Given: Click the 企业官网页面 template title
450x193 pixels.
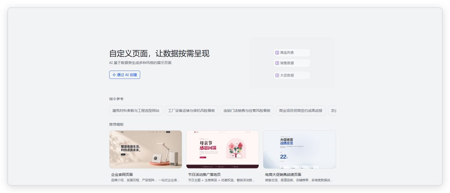Looking at the screenshot, I should pos(122,175).
